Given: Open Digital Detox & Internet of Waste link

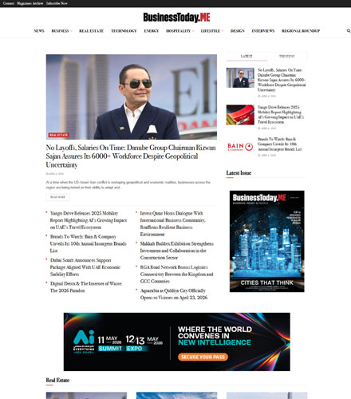Looking at the screenshot, I should (86, 286).
